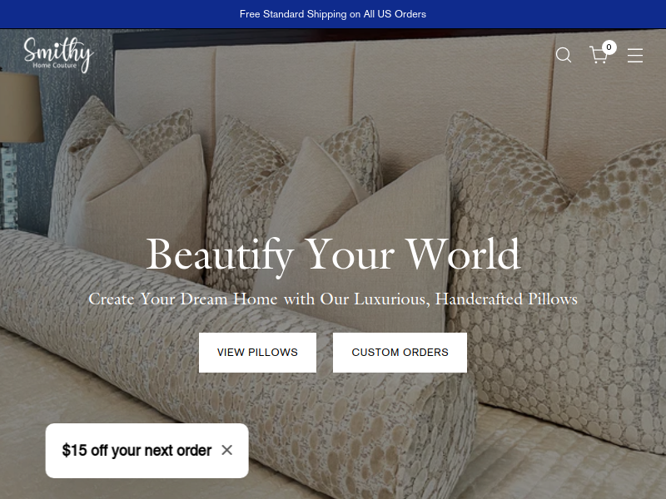Viewport: 666px width, 499px height.
Task: Click the Smithy Home Couture logo
Action: click(x=58, y=55)
